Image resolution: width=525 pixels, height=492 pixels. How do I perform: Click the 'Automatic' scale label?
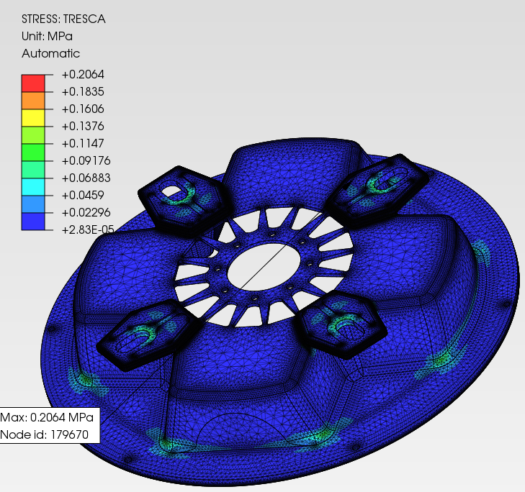(50, 53)
